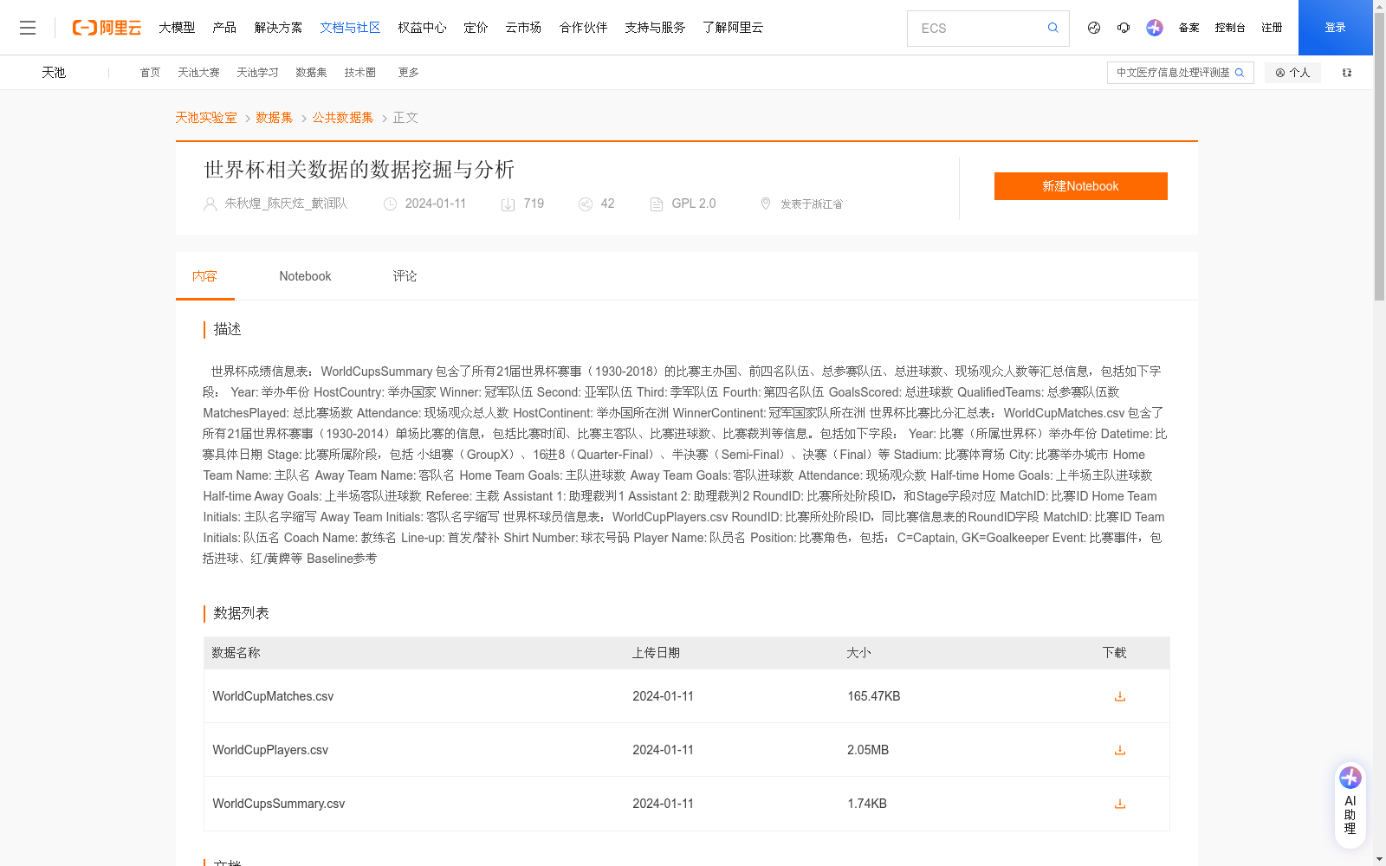
Task: Switch to the Notebook tab
Action: [x=305, y=276]
